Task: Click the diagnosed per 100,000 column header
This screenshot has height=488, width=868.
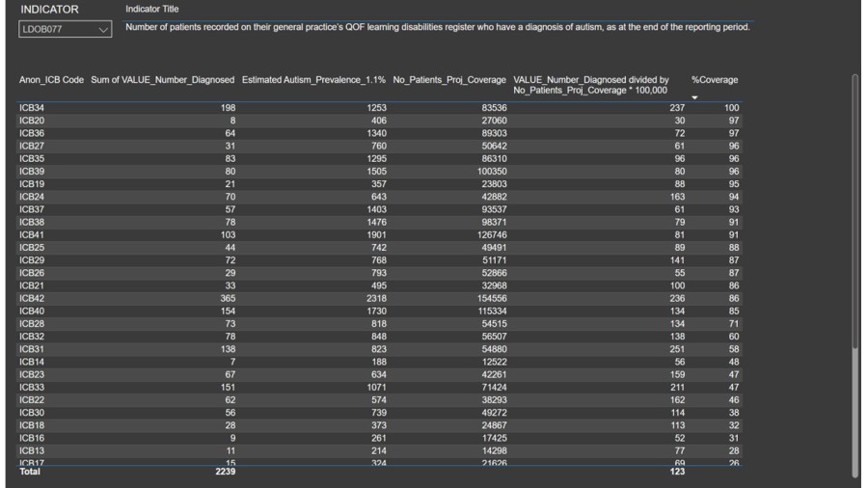Action: [x=591, y=84]
